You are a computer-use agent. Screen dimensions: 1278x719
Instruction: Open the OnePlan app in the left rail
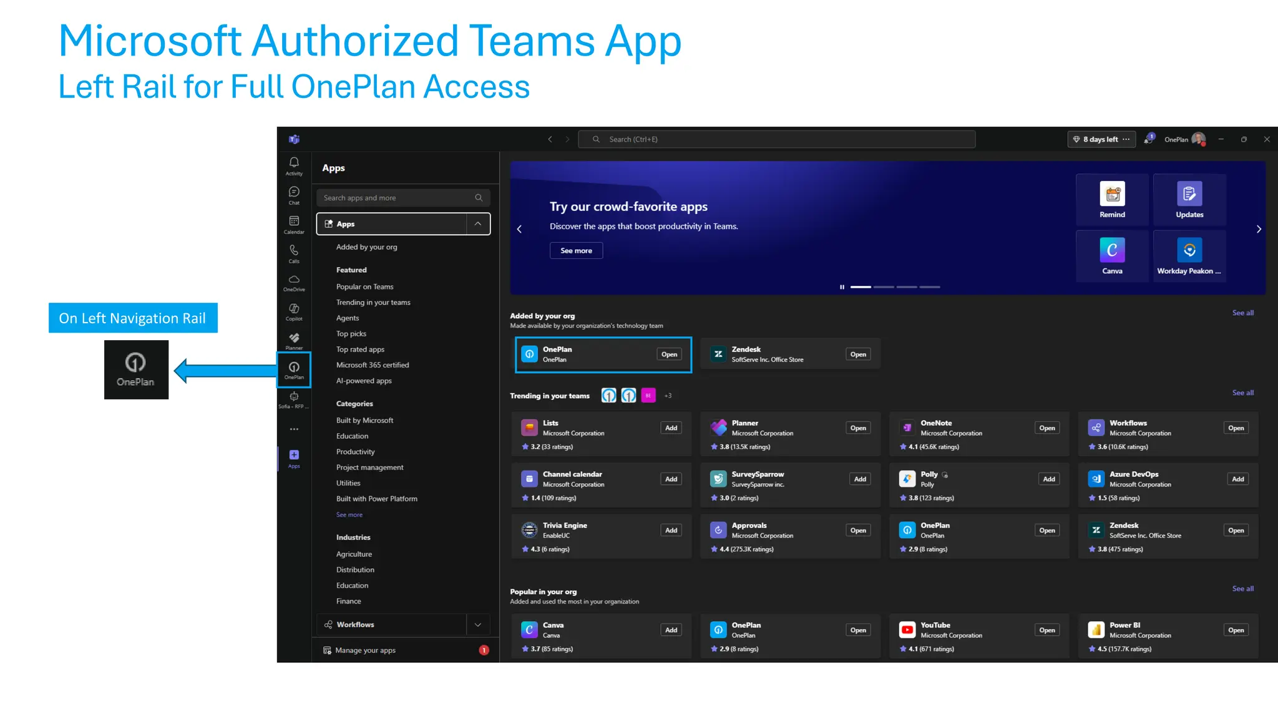point(294,369)
